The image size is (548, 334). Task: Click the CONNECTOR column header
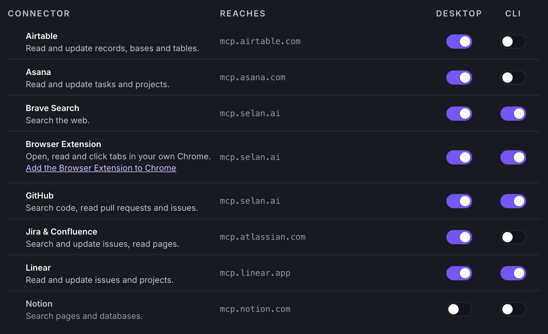[x=39, y=14]
